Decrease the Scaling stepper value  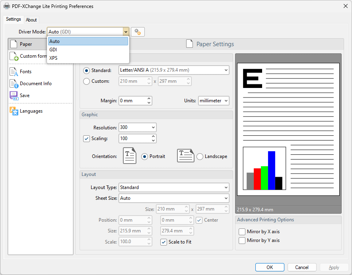click(153, 140)
